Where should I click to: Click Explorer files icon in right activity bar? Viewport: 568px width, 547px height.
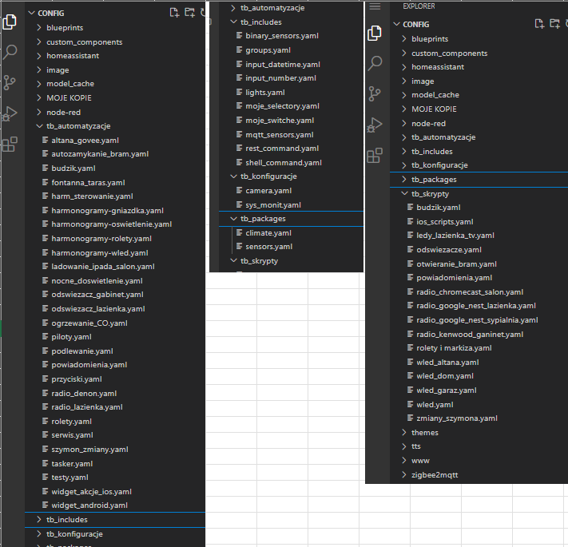[x=375, y=34]
